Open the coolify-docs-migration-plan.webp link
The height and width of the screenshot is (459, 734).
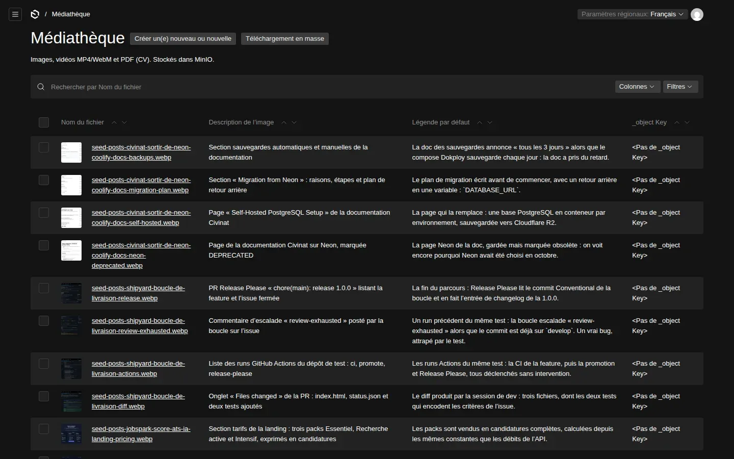(141, 185)
